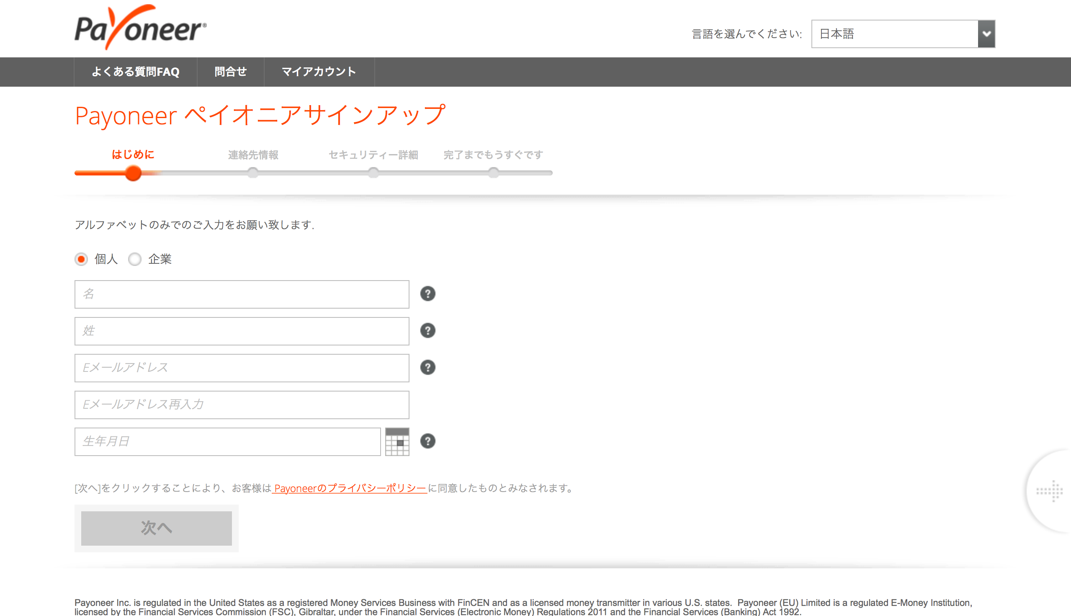This screenshot has height=616, width=1071.
Task: Click the Payoneer logo
Action: click(x=140, y=28)
